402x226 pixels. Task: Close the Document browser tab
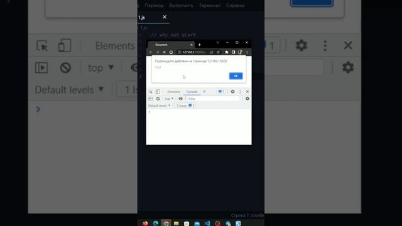point(191,45)
